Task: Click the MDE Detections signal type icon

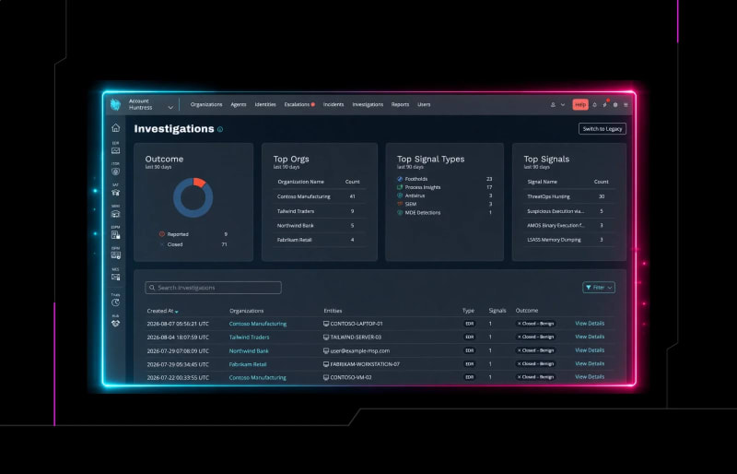Action: (x=400, y=213)
